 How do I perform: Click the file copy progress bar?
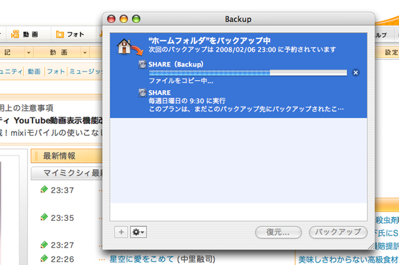(x=248, y=73)
